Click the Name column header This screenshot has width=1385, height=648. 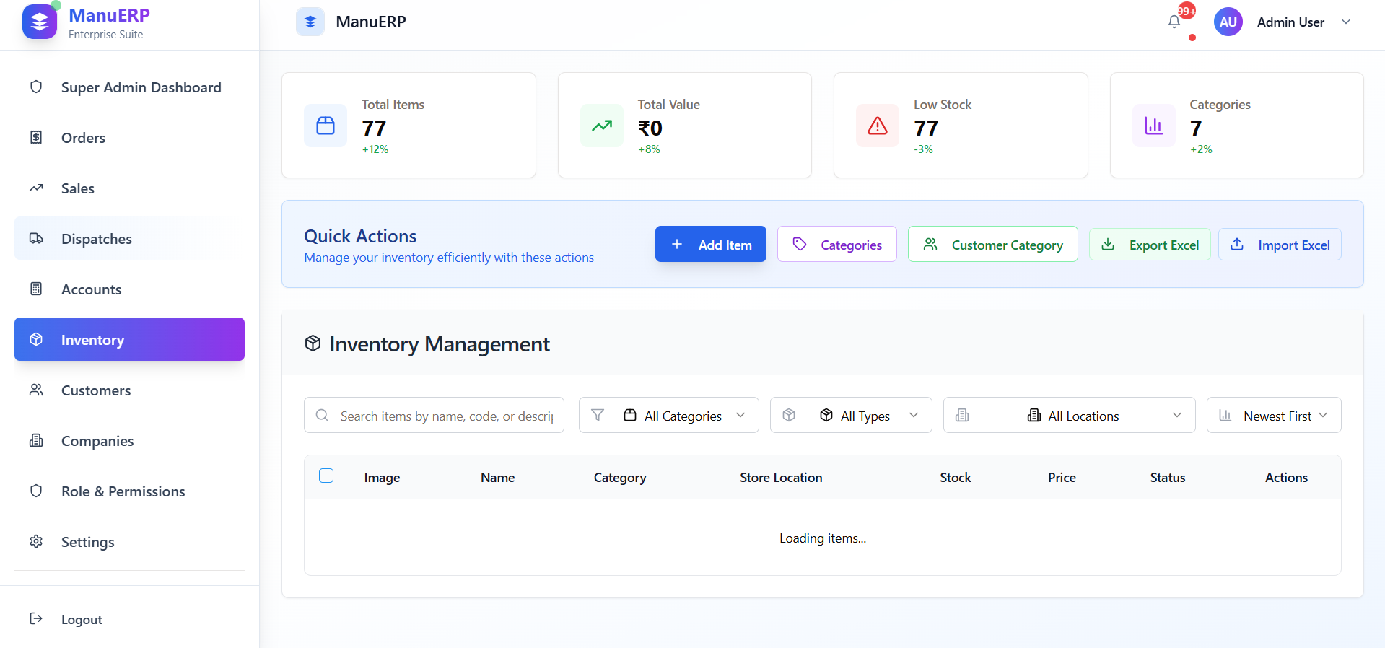(497, 477)
